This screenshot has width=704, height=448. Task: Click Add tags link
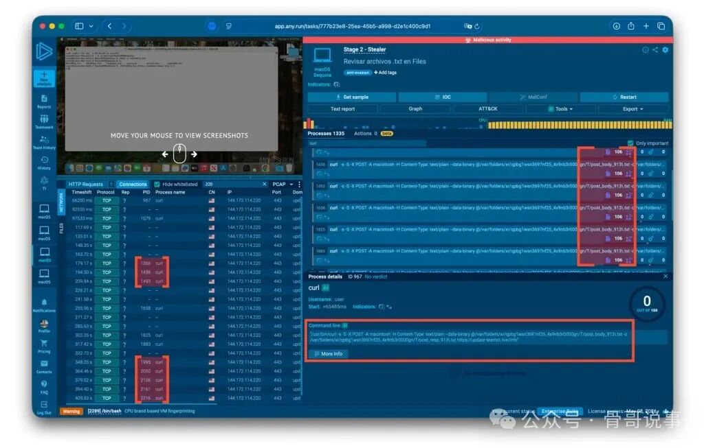[385, 73]
